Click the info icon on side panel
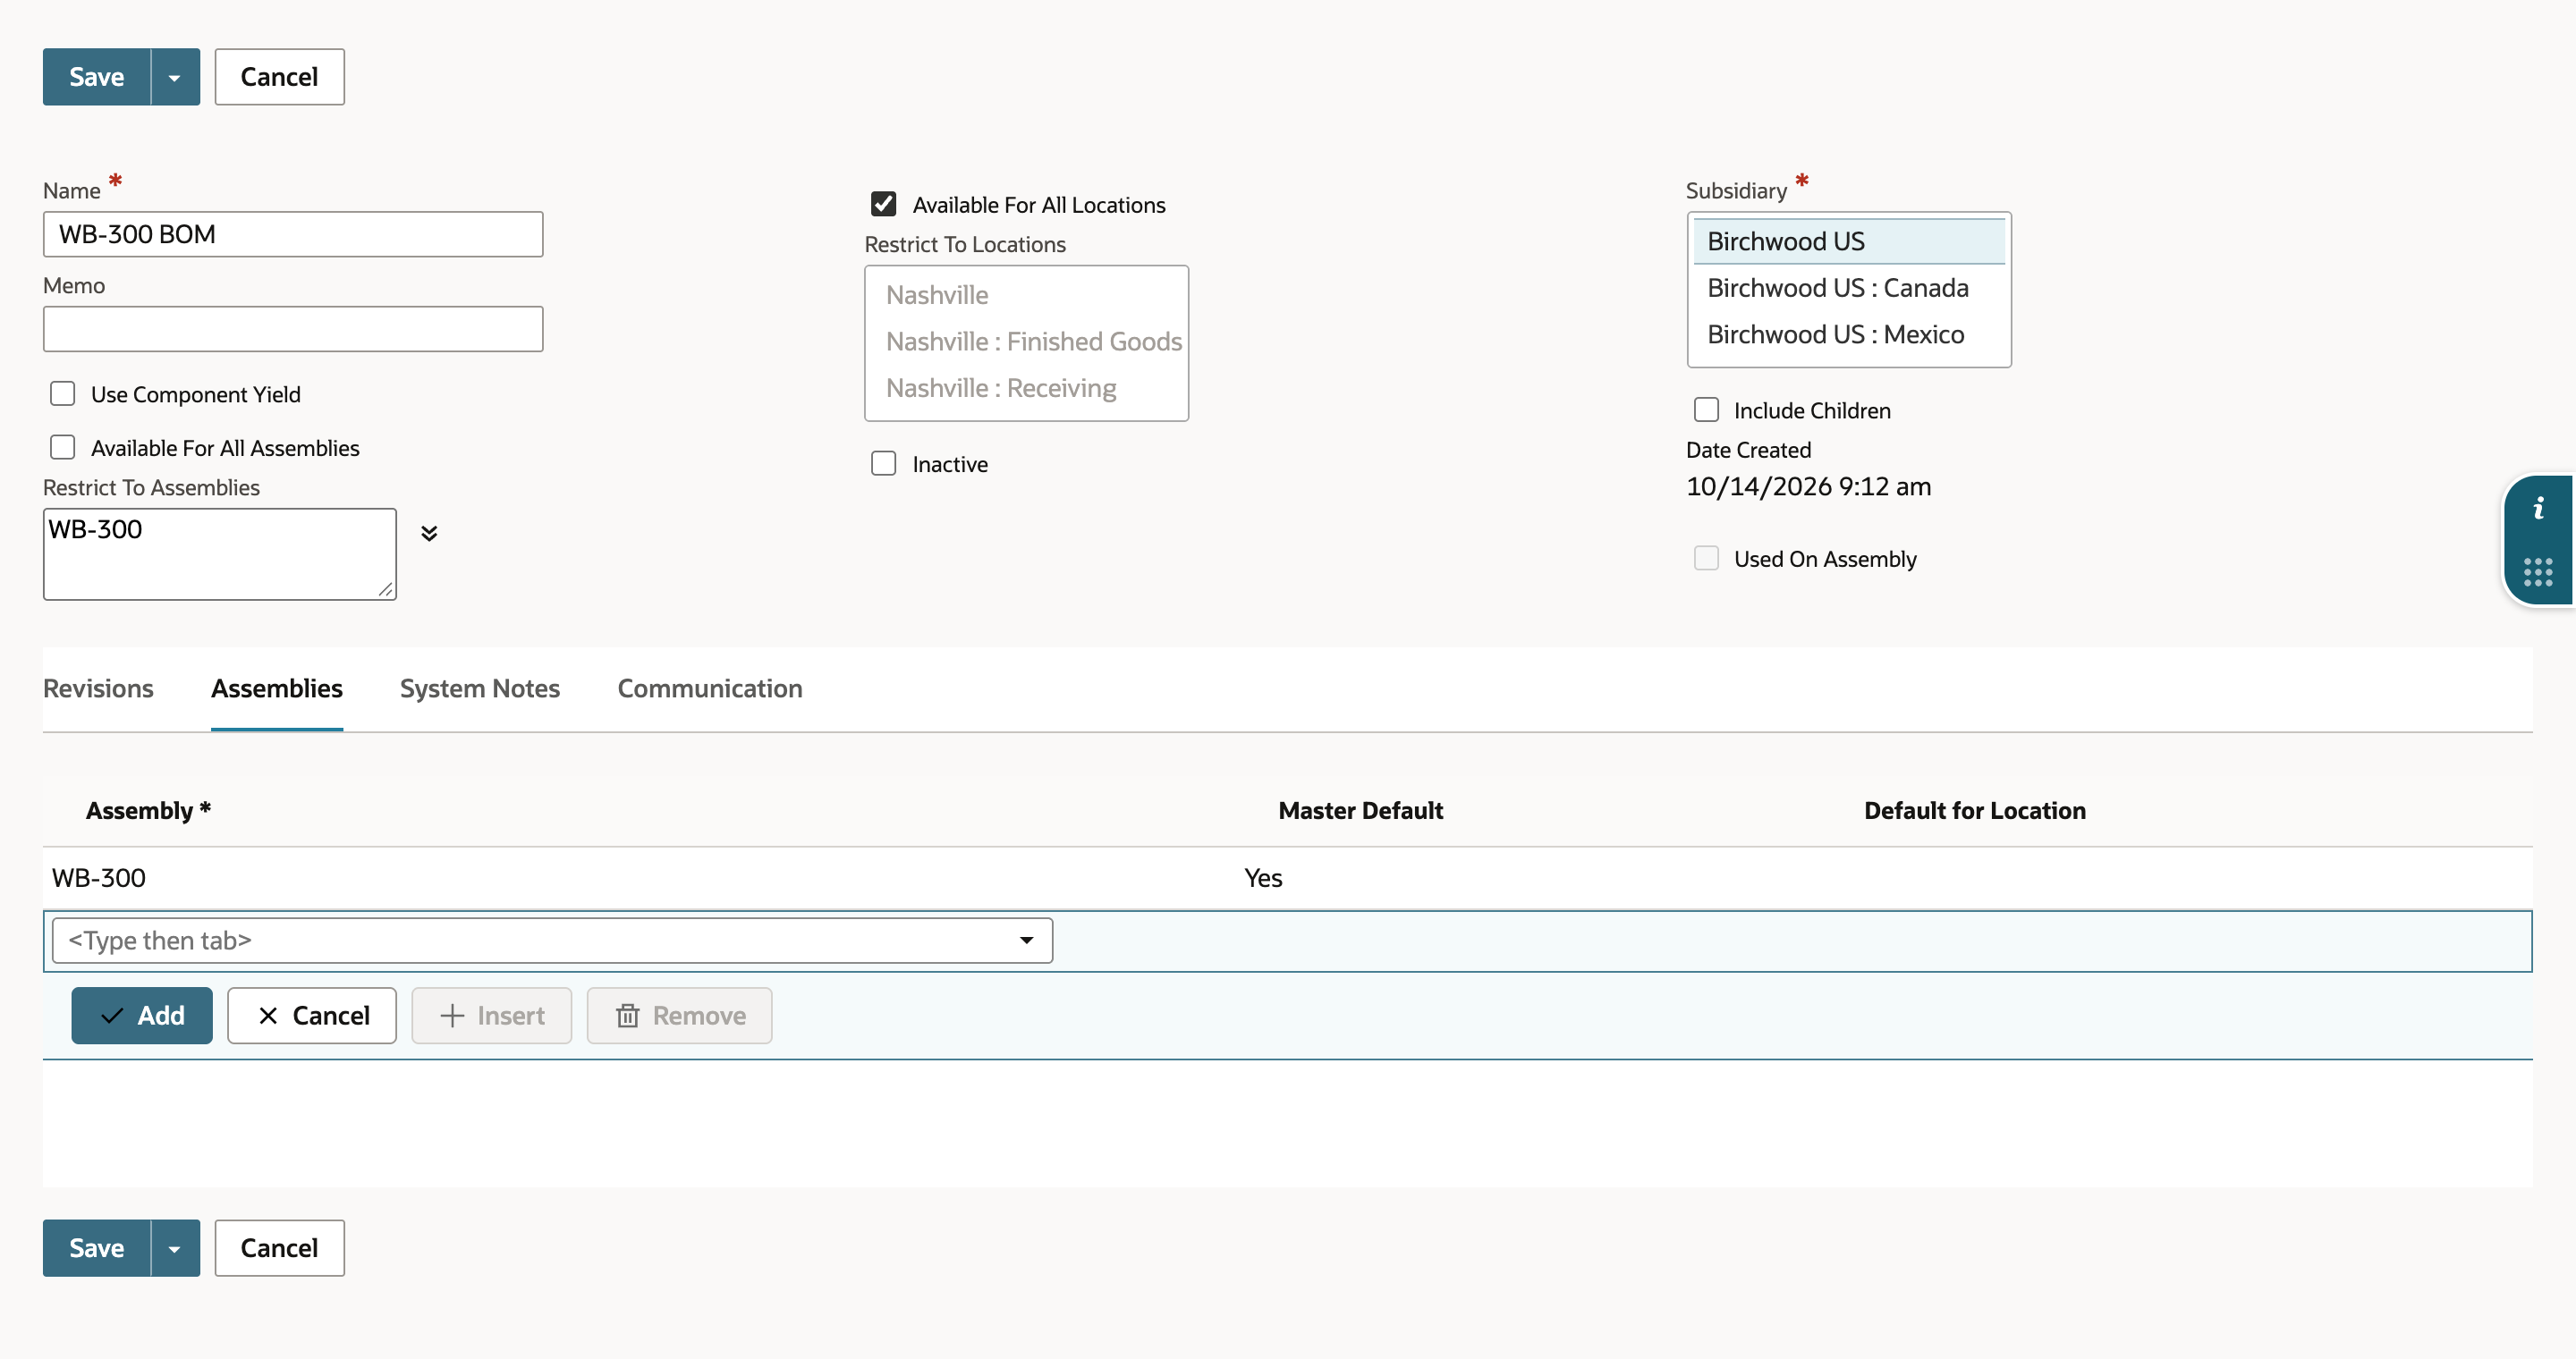Image resolution: width=2576 pixels, height=1359 pixels. point(2538,510)
